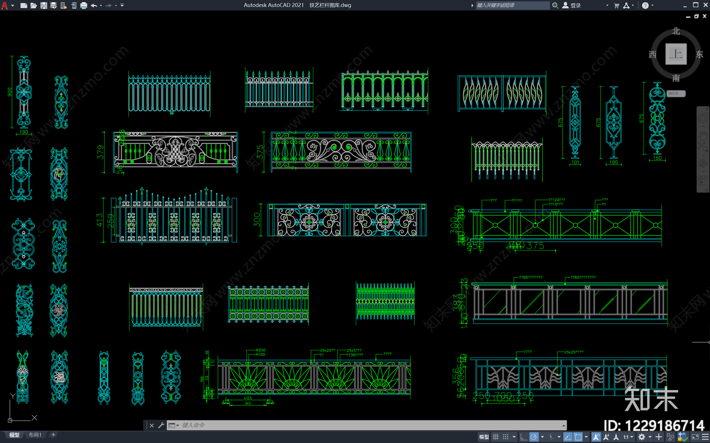Switch to the 布局1 layout tab
This screenshot has width=710, height=443.
coord(35,435)
